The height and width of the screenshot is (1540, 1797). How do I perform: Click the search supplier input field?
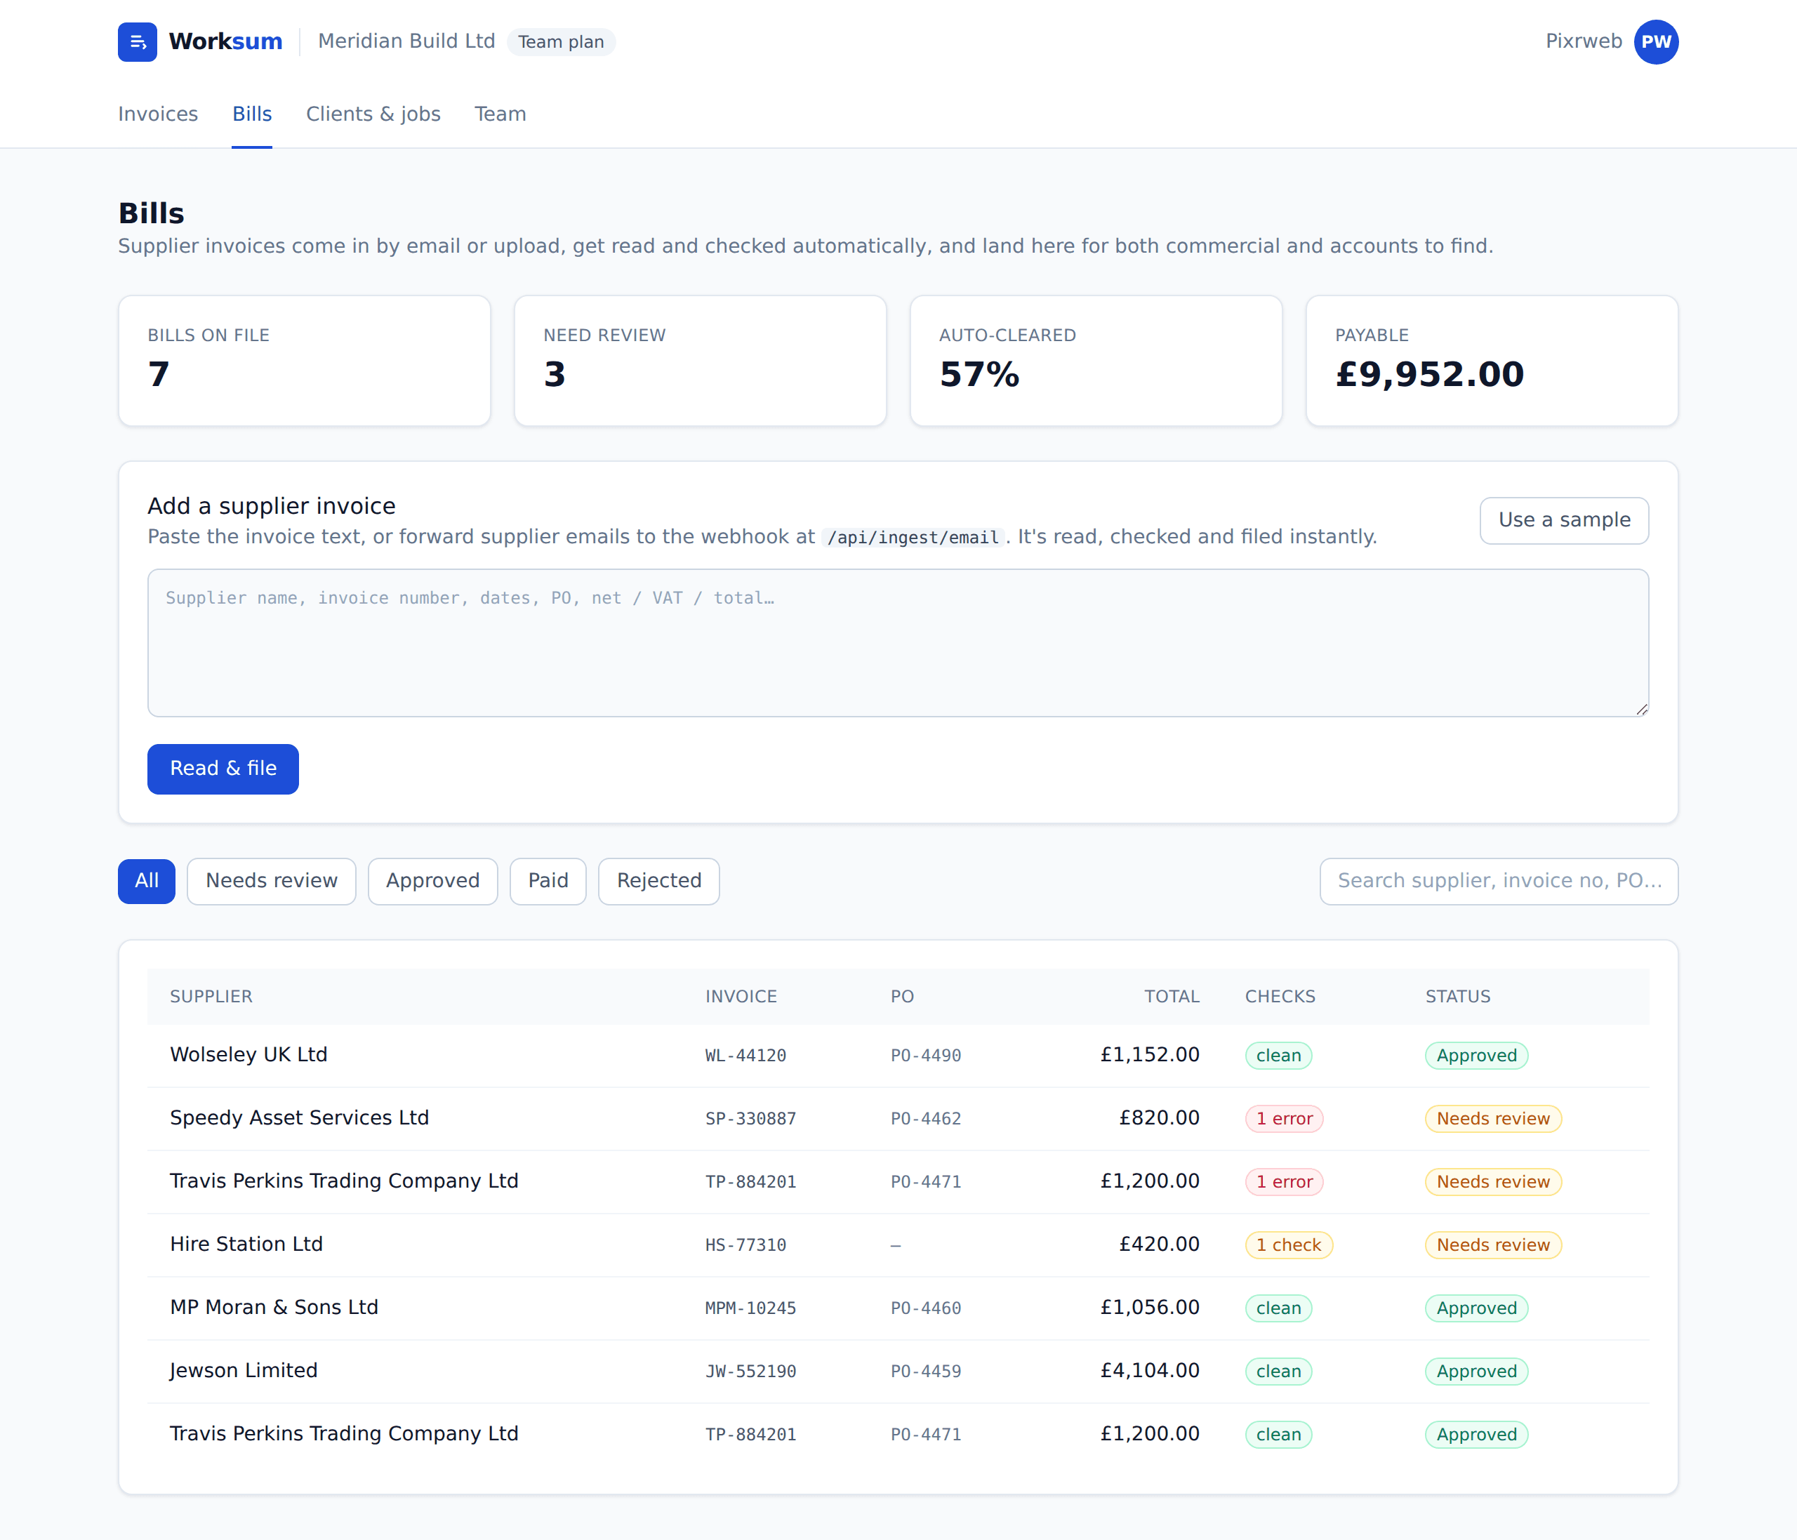click(x=1499, y=881)
